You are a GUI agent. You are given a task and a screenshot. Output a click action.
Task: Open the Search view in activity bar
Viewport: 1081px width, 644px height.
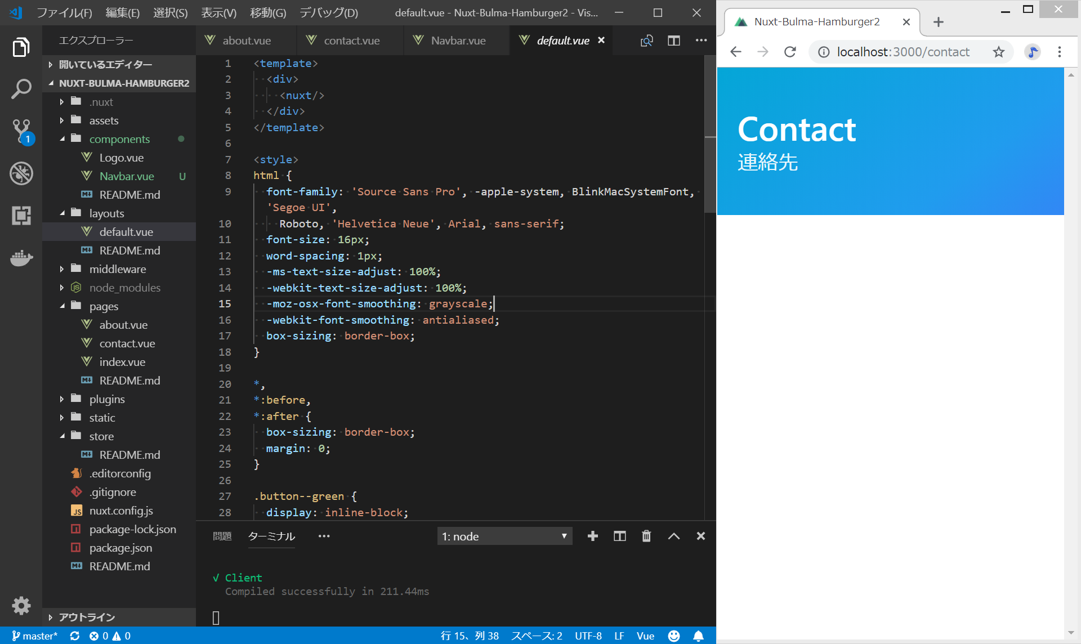21,89
